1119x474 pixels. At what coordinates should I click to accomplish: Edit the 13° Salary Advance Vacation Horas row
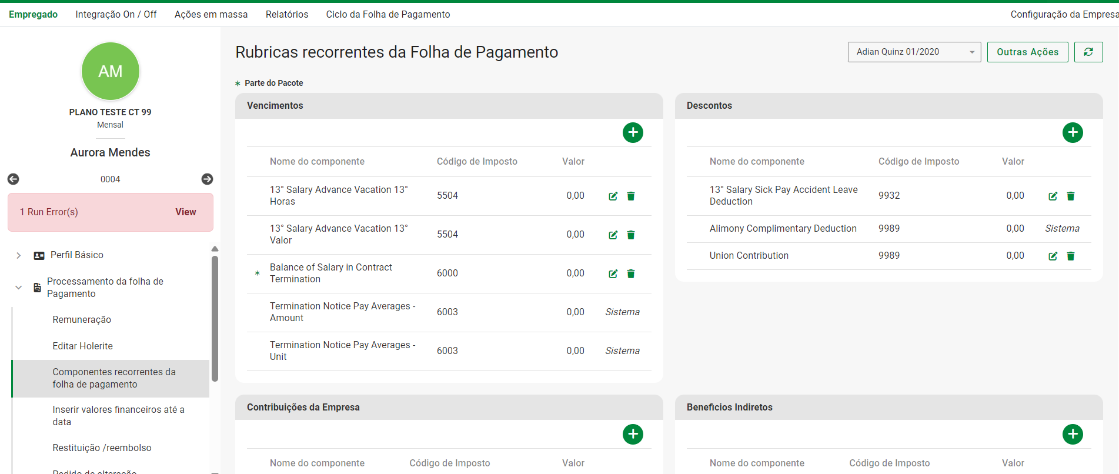(613, 196)
